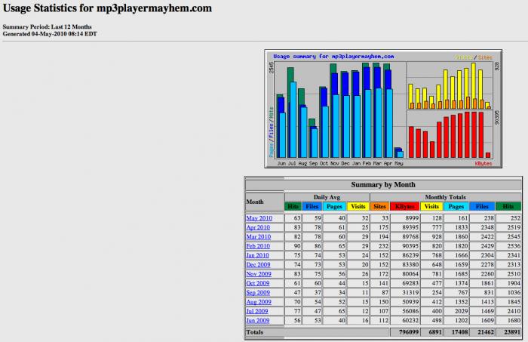Click the yellow Visits header under Daily Avg
This screenshot has height=342, width=528.
pos(358,206)
